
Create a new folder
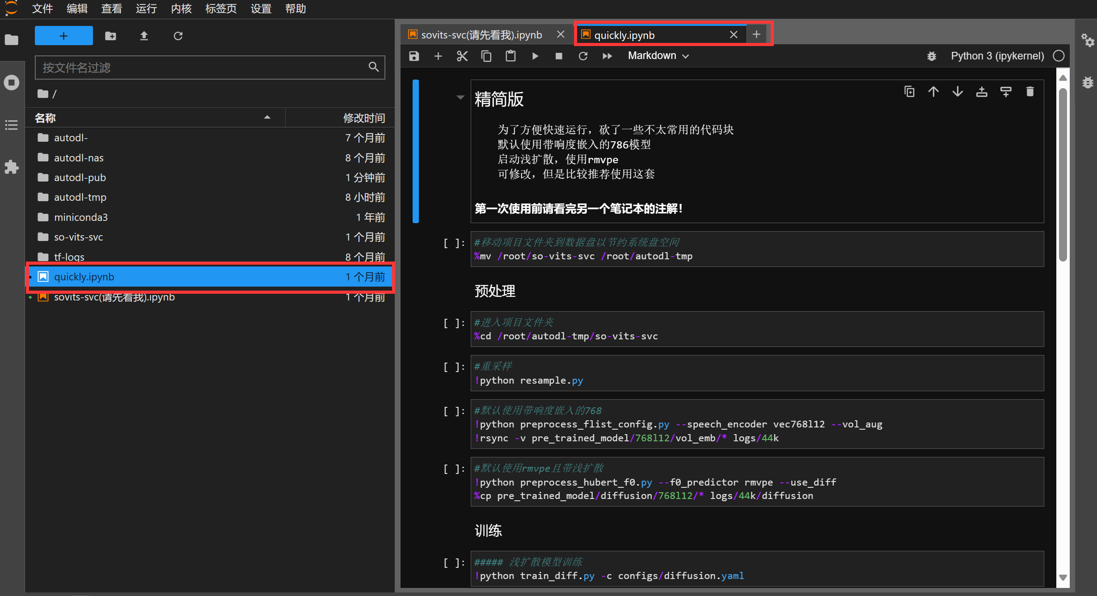coord(110,36)
